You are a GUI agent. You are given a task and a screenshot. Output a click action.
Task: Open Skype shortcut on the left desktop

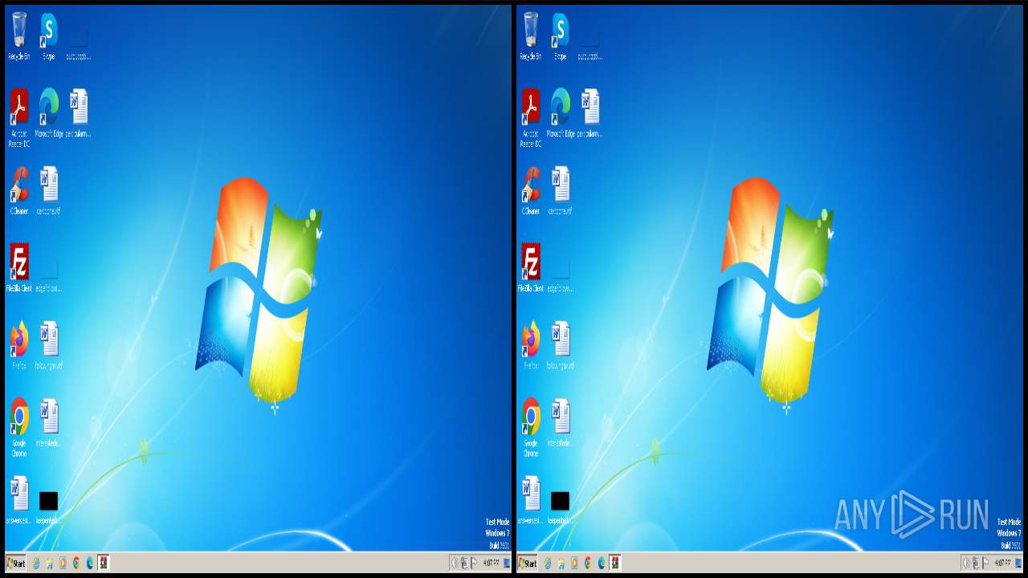[x=48, y=36]
